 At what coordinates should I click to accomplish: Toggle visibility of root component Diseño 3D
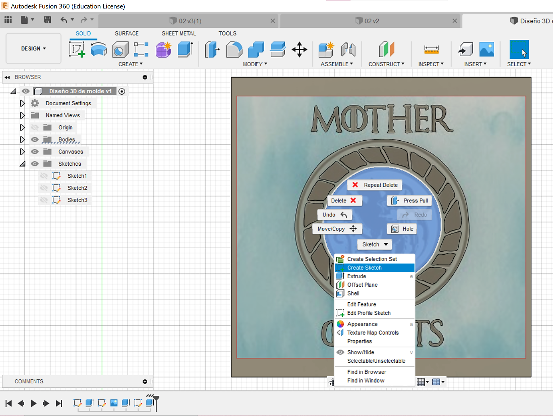26,91
